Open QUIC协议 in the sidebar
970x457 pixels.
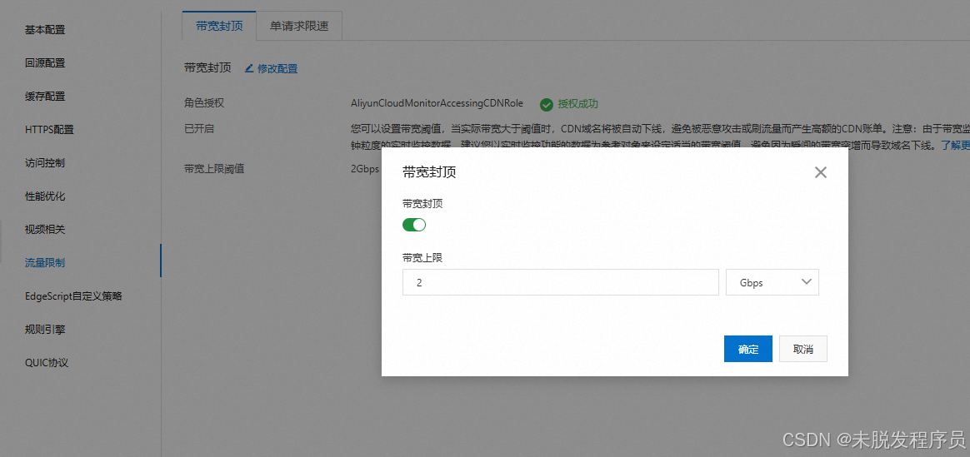pyautogui.click(x=47, y=363)
